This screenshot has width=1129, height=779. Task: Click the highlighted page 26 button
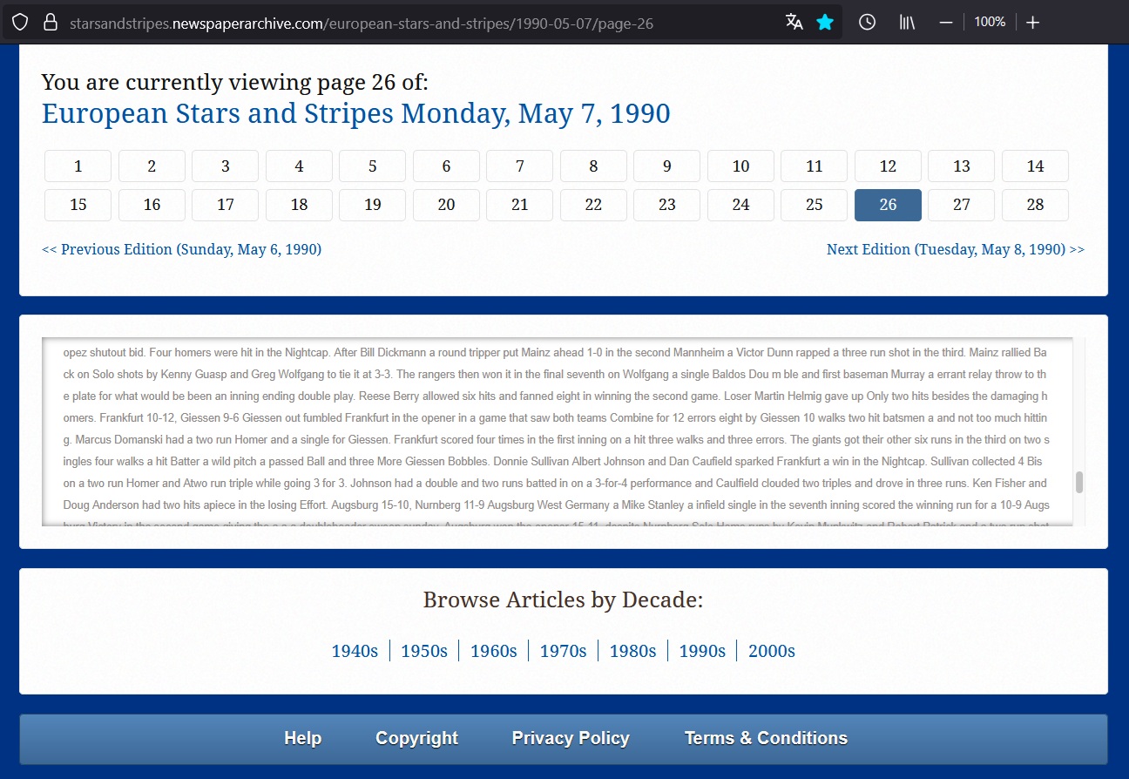coord(888,205)
